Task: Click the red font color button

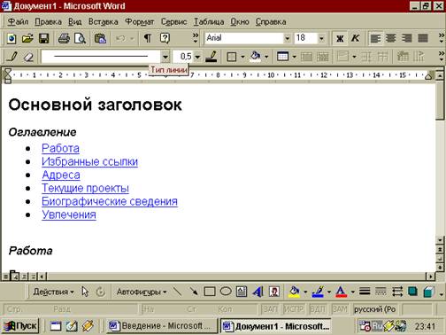Action: [341, 292]
